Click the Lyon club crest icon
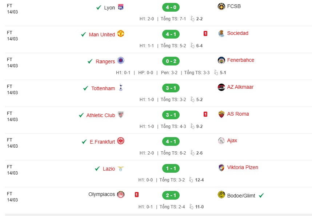312x216 pixels. tap(121, 7)
